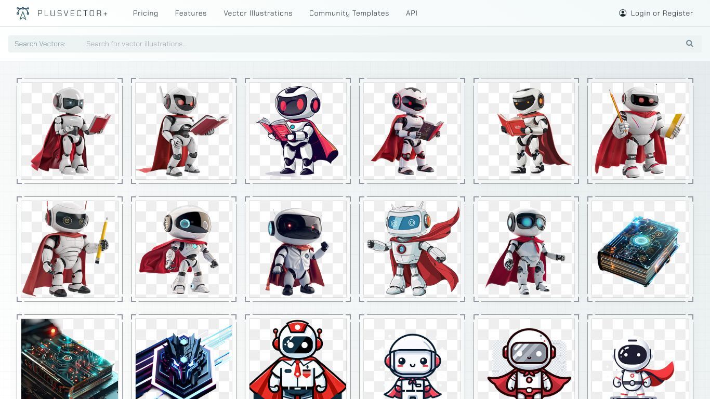
Task: Focus the vector illustrations search field
Action: tap(382, 44)
